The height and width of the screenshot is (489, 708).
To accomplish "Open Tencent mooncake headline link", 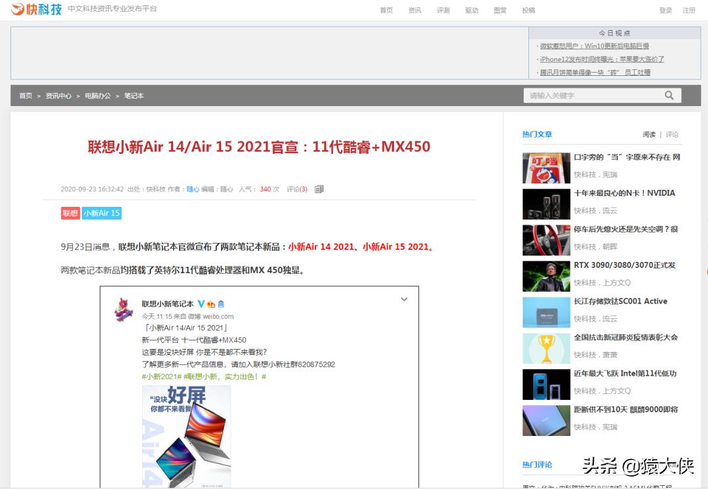I will coord(595,72).
